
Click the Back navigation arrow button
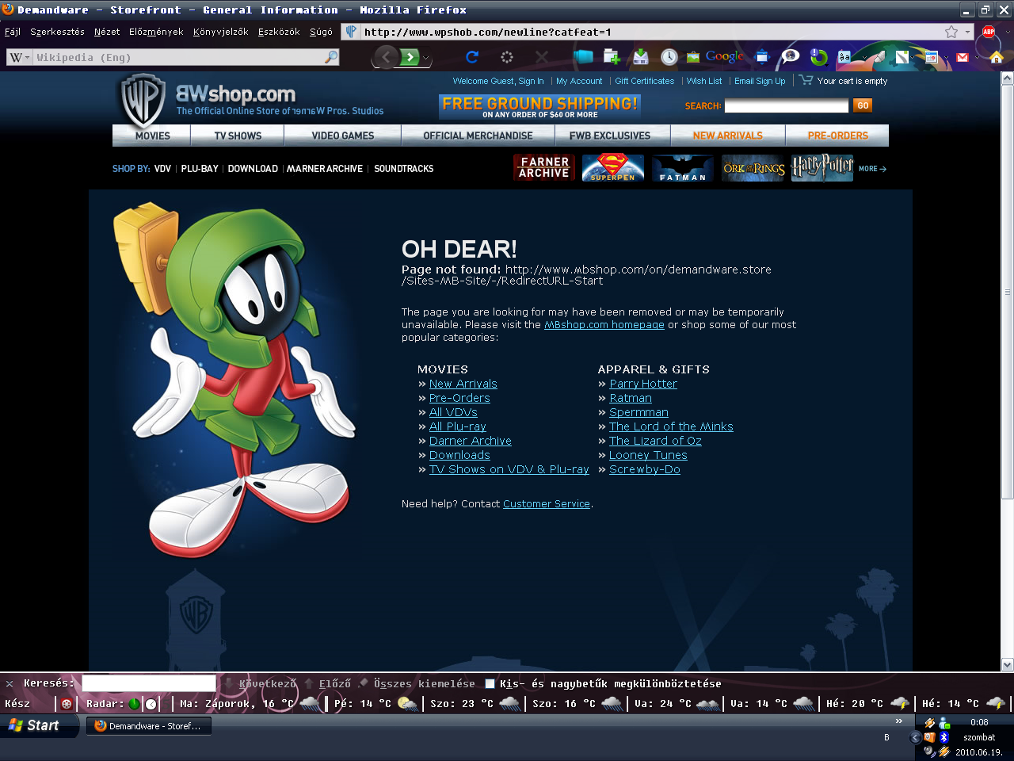(386, 57)
